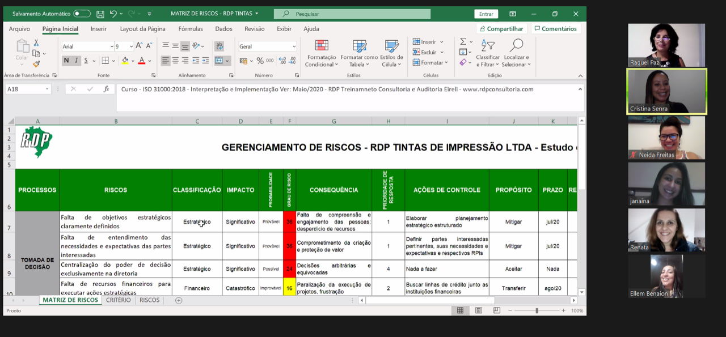Click the Copy icon in Área de Transferência

pos(36,53)
